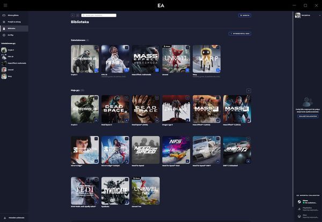
Task: Open download manager at sidebar bottom
Action: pyautogui.click(x=14, y=218)
